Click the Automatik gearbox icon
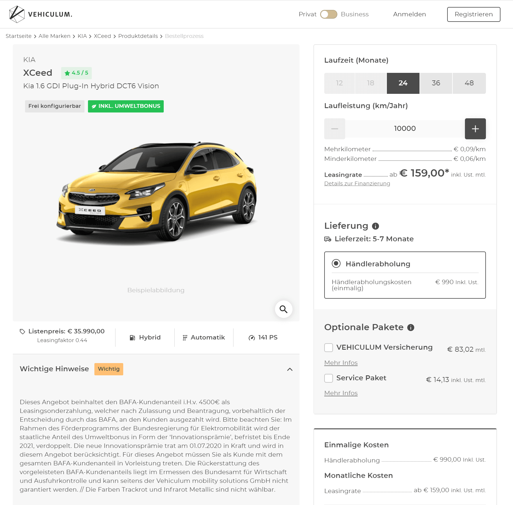513x505 pixels. click(x=185, y=338)
